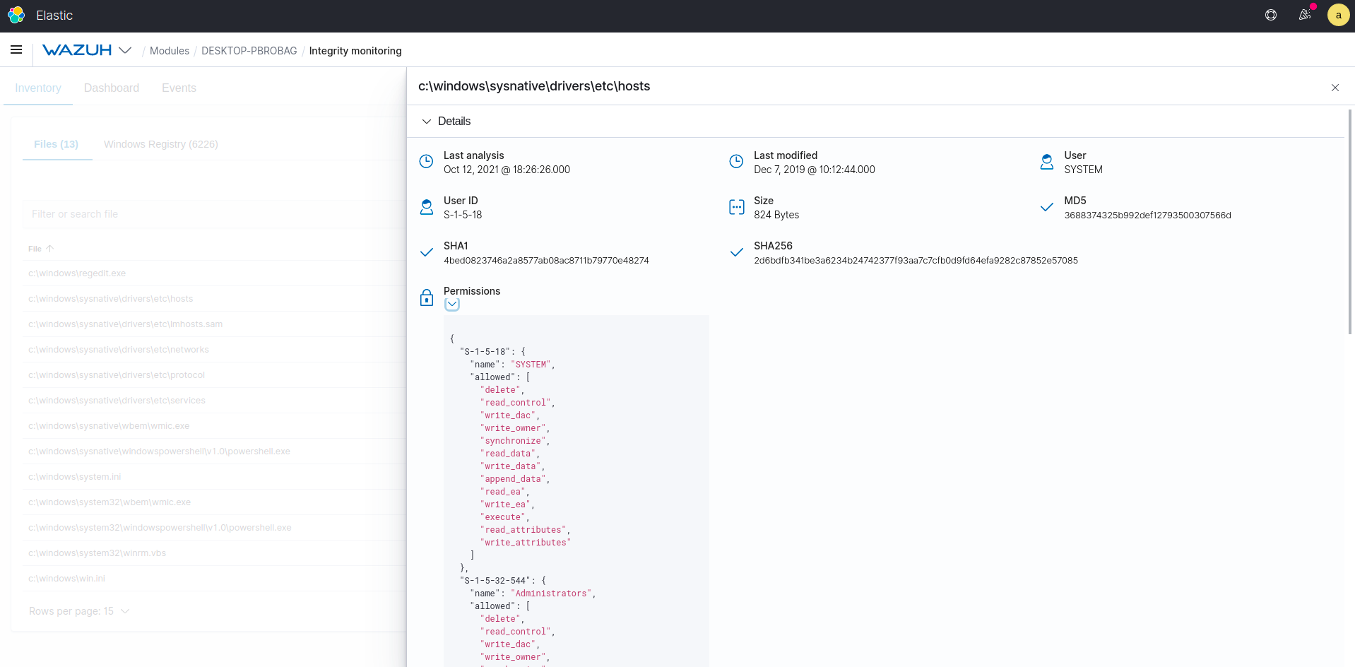Click the Dec 7, 2019 modified timestamp

click(x=815, y=170)
